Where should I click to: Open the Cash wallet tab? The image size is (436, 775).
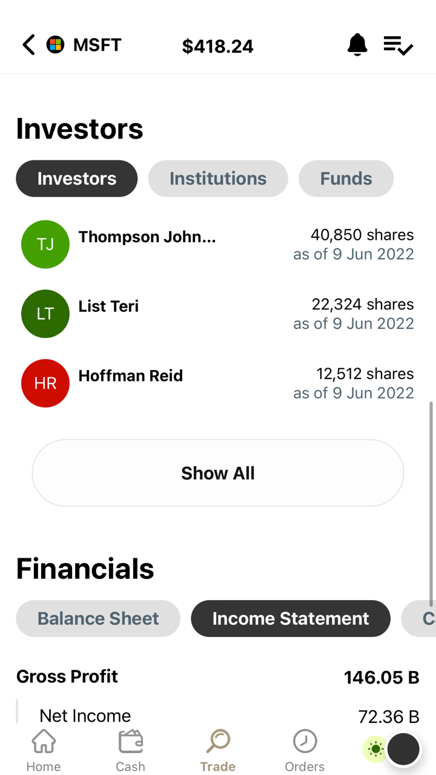130,751
